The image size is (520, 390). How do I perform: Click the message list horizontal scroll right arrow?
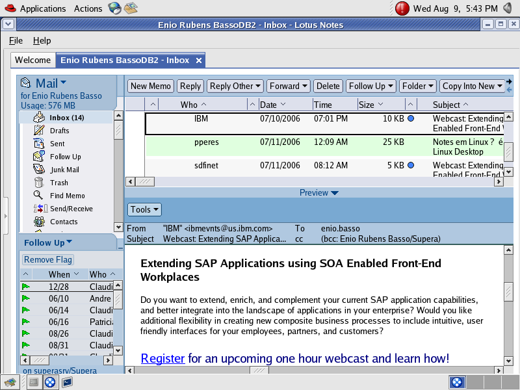tap(499, 181)
